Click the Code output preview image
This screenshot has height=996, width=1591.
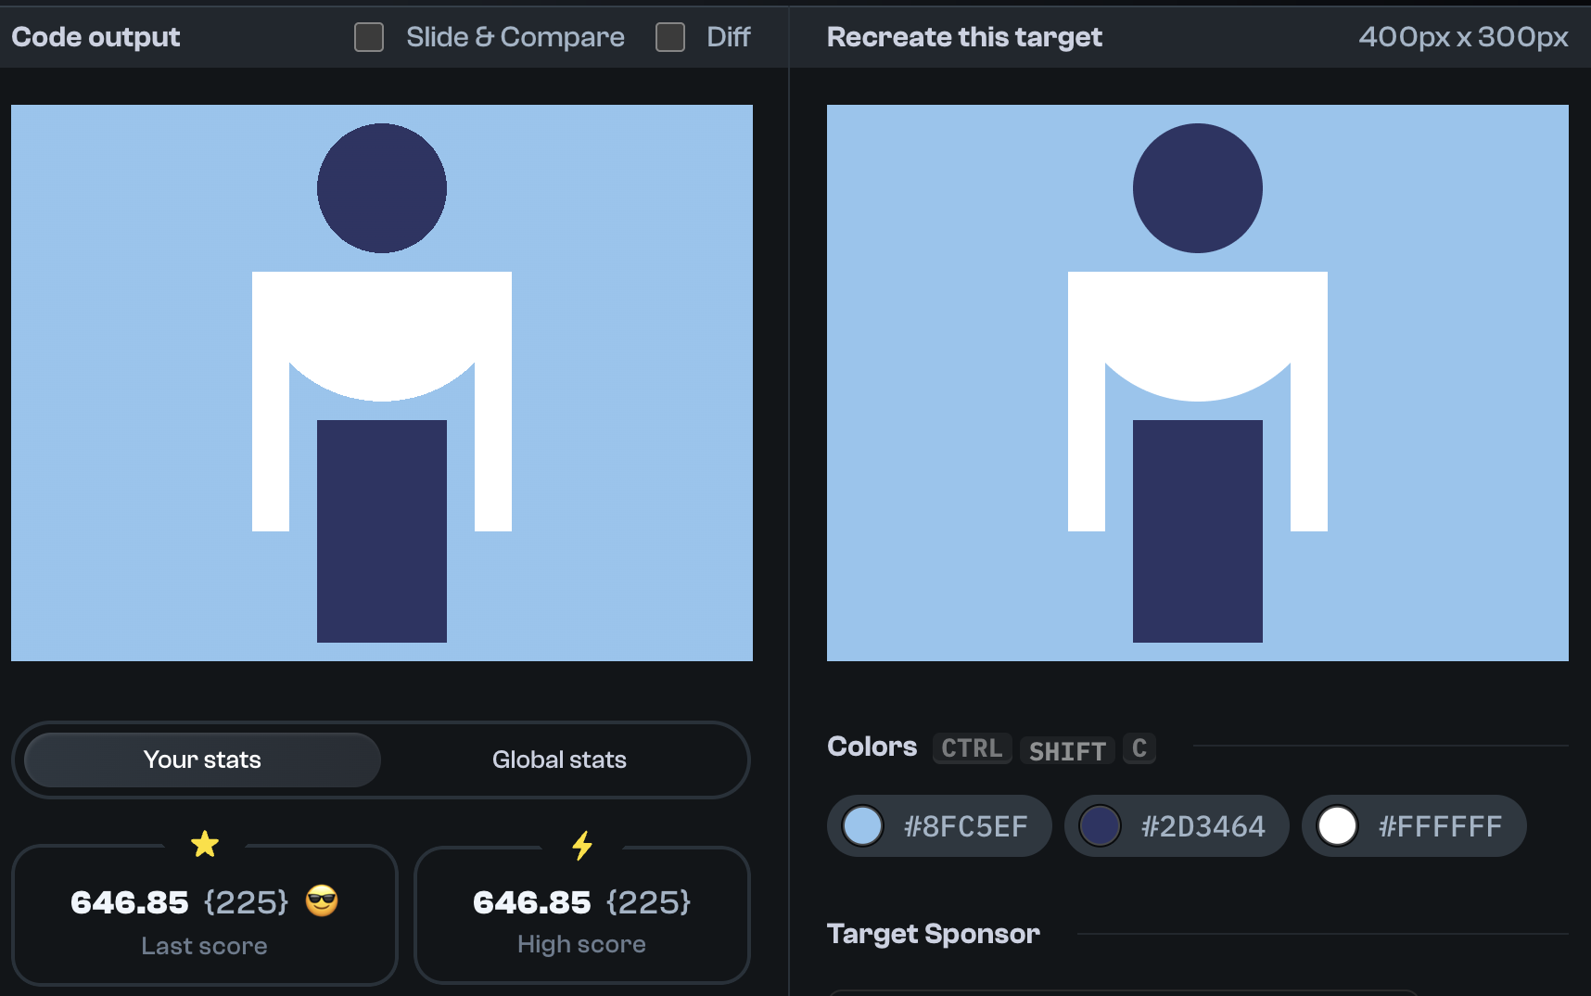click(x=382, y=383)
